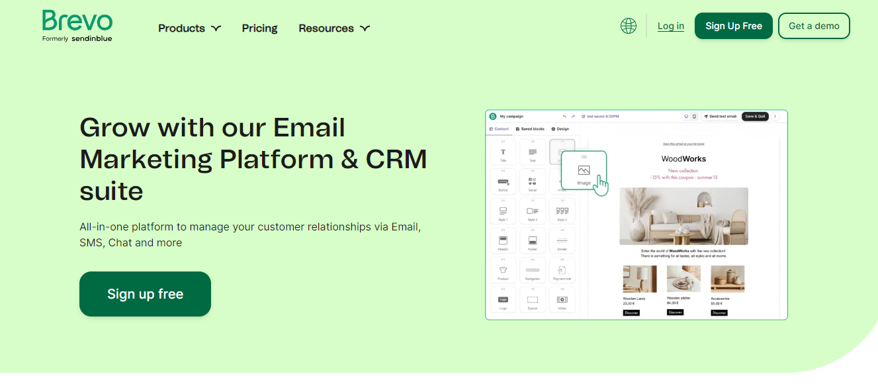This screenshot has width=878, height=390.
Task: Select the Footer content block
Action: pyautogui.click(x=533, y=241)
